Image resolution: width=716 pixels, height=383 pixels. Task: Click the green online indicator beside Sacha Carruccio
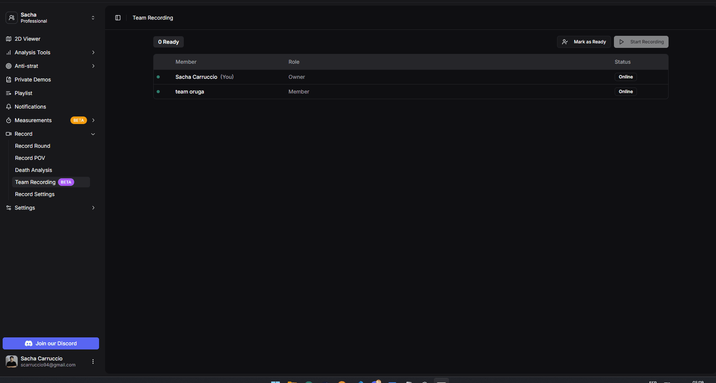pyautogui.click(x=158, y=77)
